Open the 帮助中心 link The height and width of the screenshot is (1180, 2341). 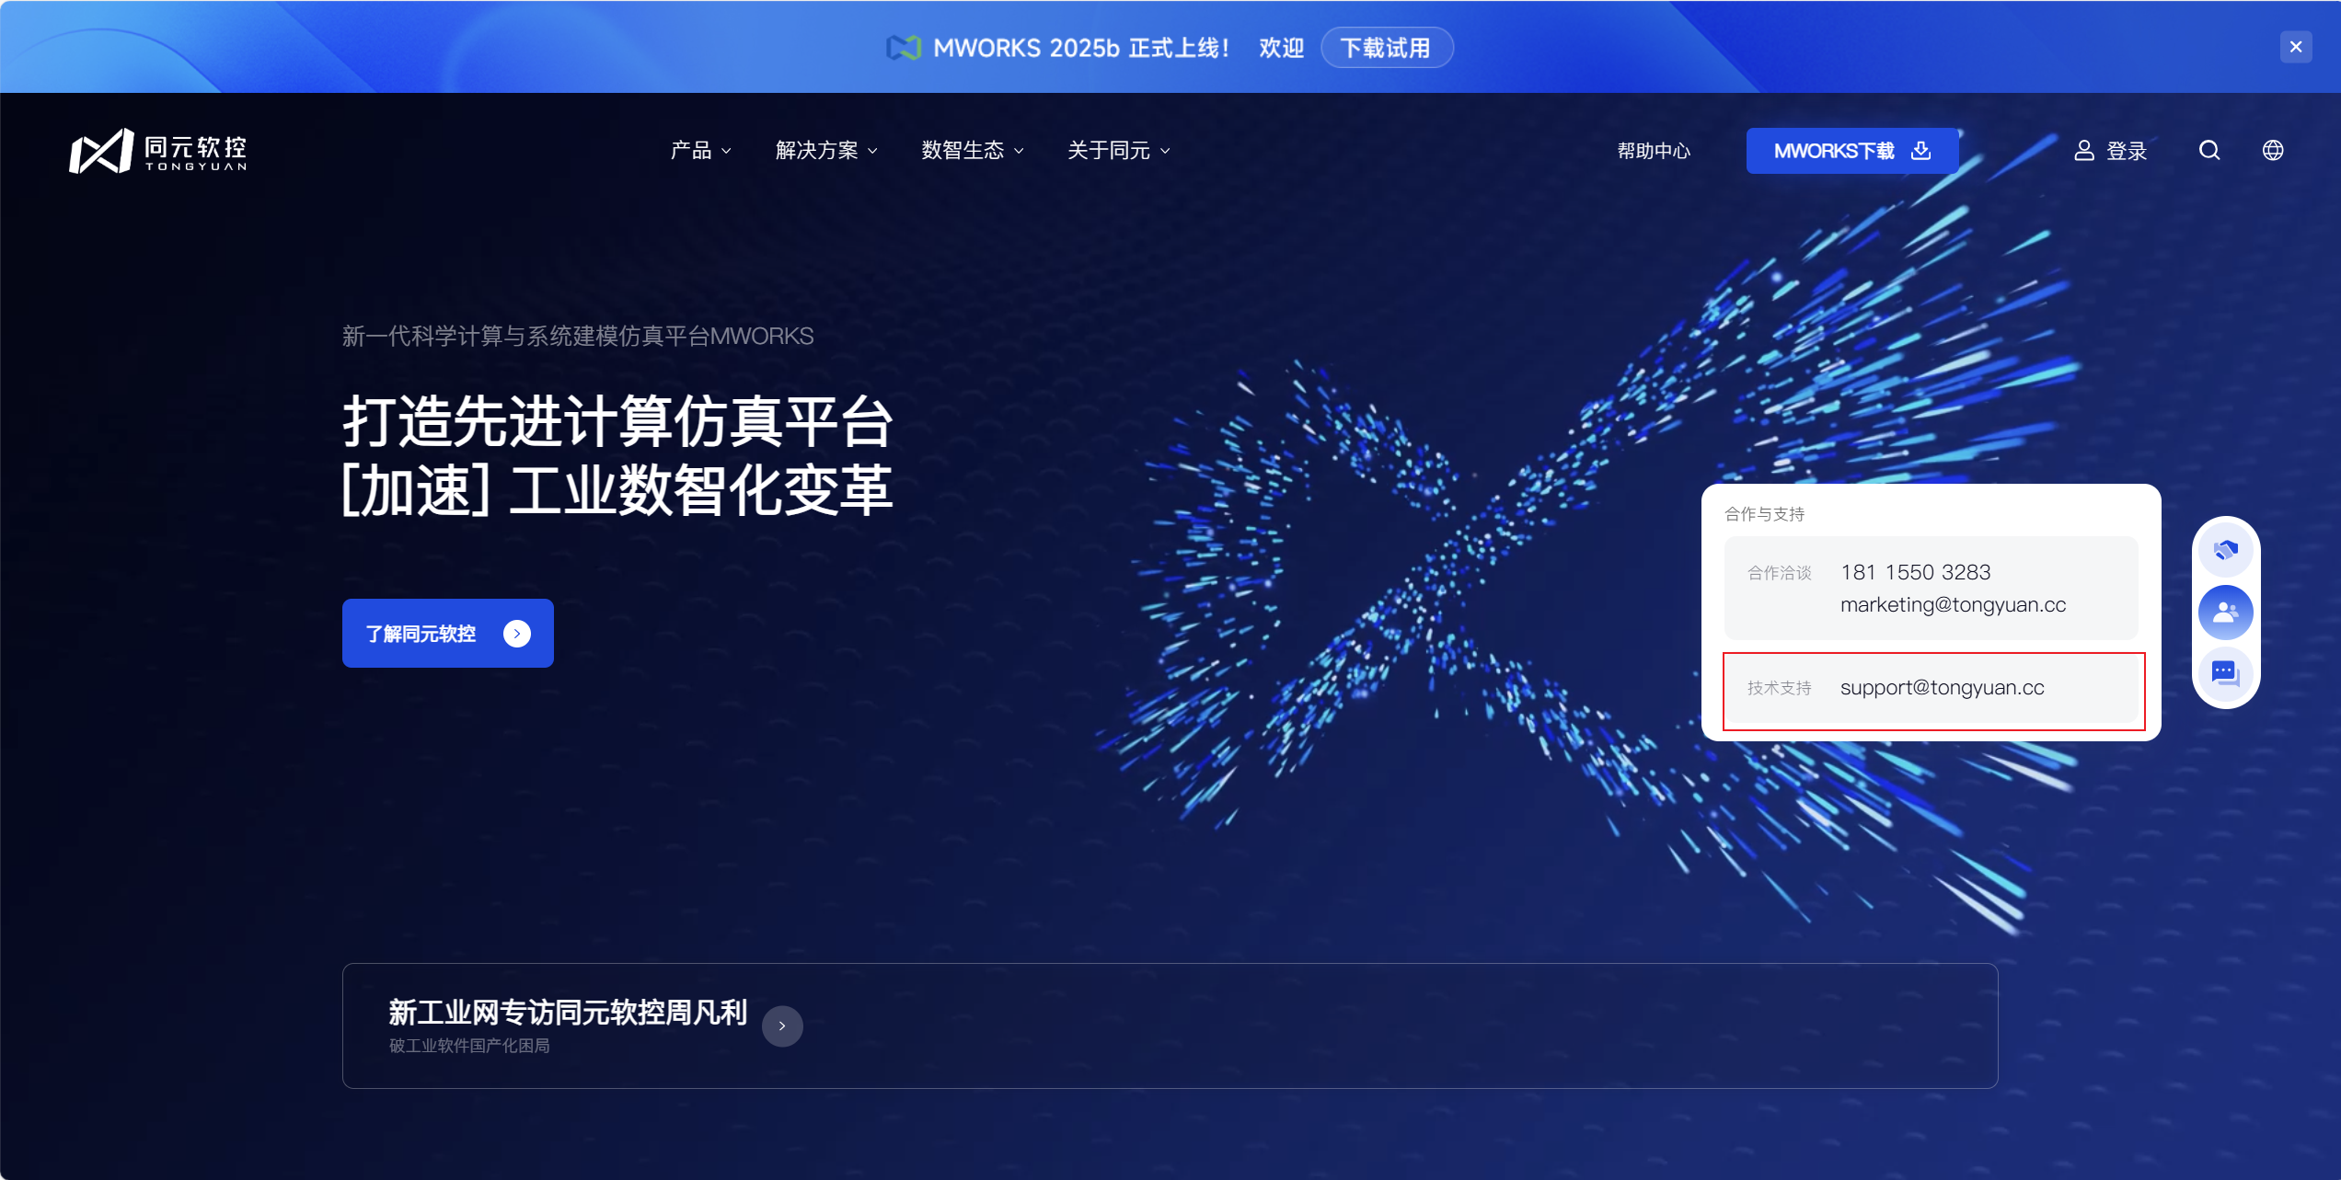point(1654,151)
